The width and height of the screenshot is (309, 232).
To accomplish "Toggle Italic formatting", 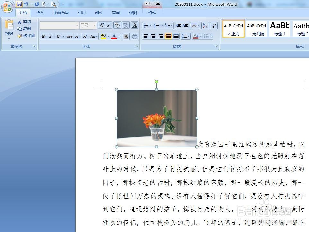I will [x=50, y=36].
